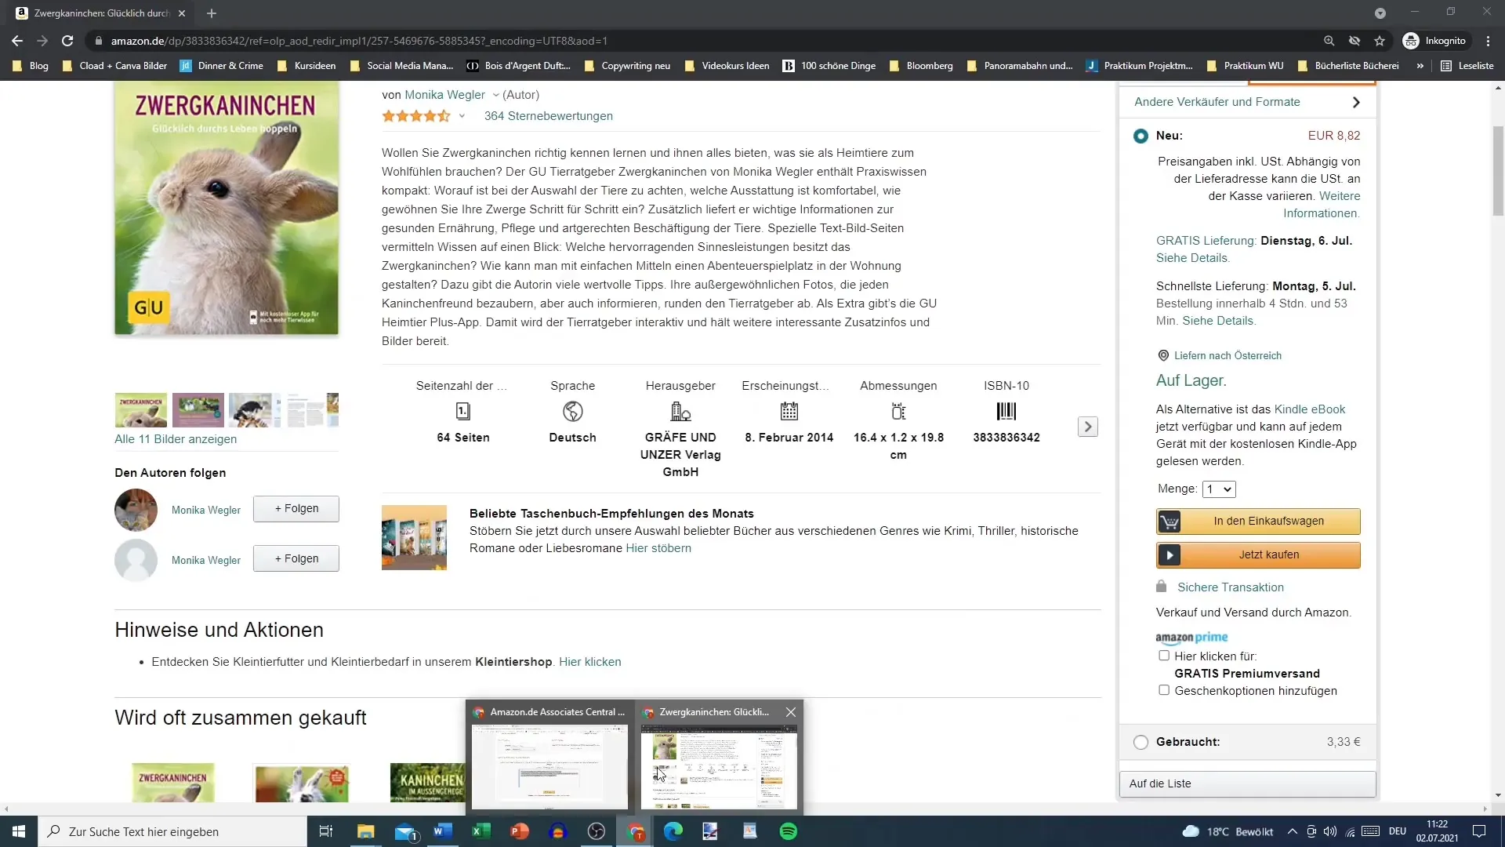Screen dimensions: 1505x847
Task: Open Auf die Liste dropdown
Action: [1247, 783]
